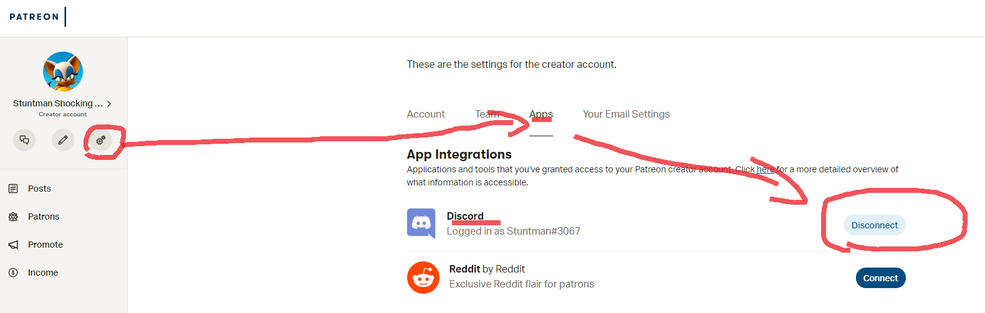The width and height of the screenshot is (985, 313).
Task: Connect the Reddit integration
Action: click(x=880, y=278)
